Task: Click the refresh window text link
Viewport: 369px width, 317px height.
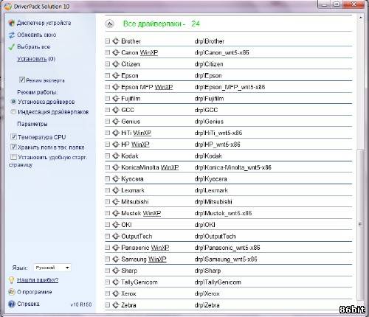Action: 36,35
